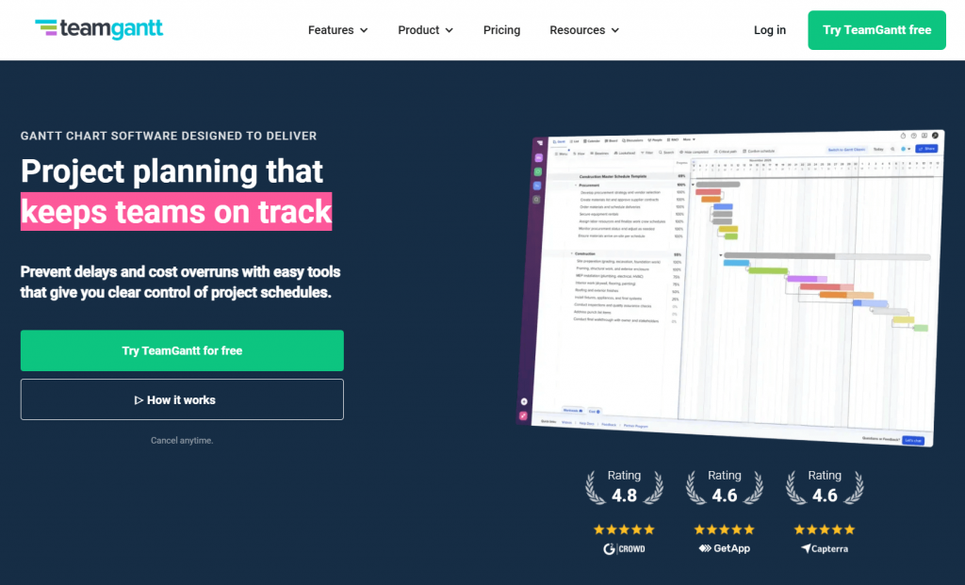Expand the Features dropdown menu
965x585 pixels.
click(339, 30)
